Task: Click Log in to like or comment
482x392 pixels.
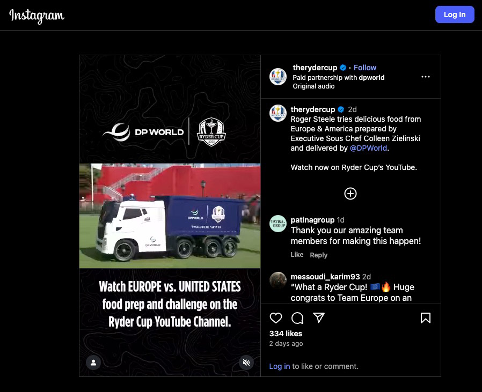Action: coord(280,366)
